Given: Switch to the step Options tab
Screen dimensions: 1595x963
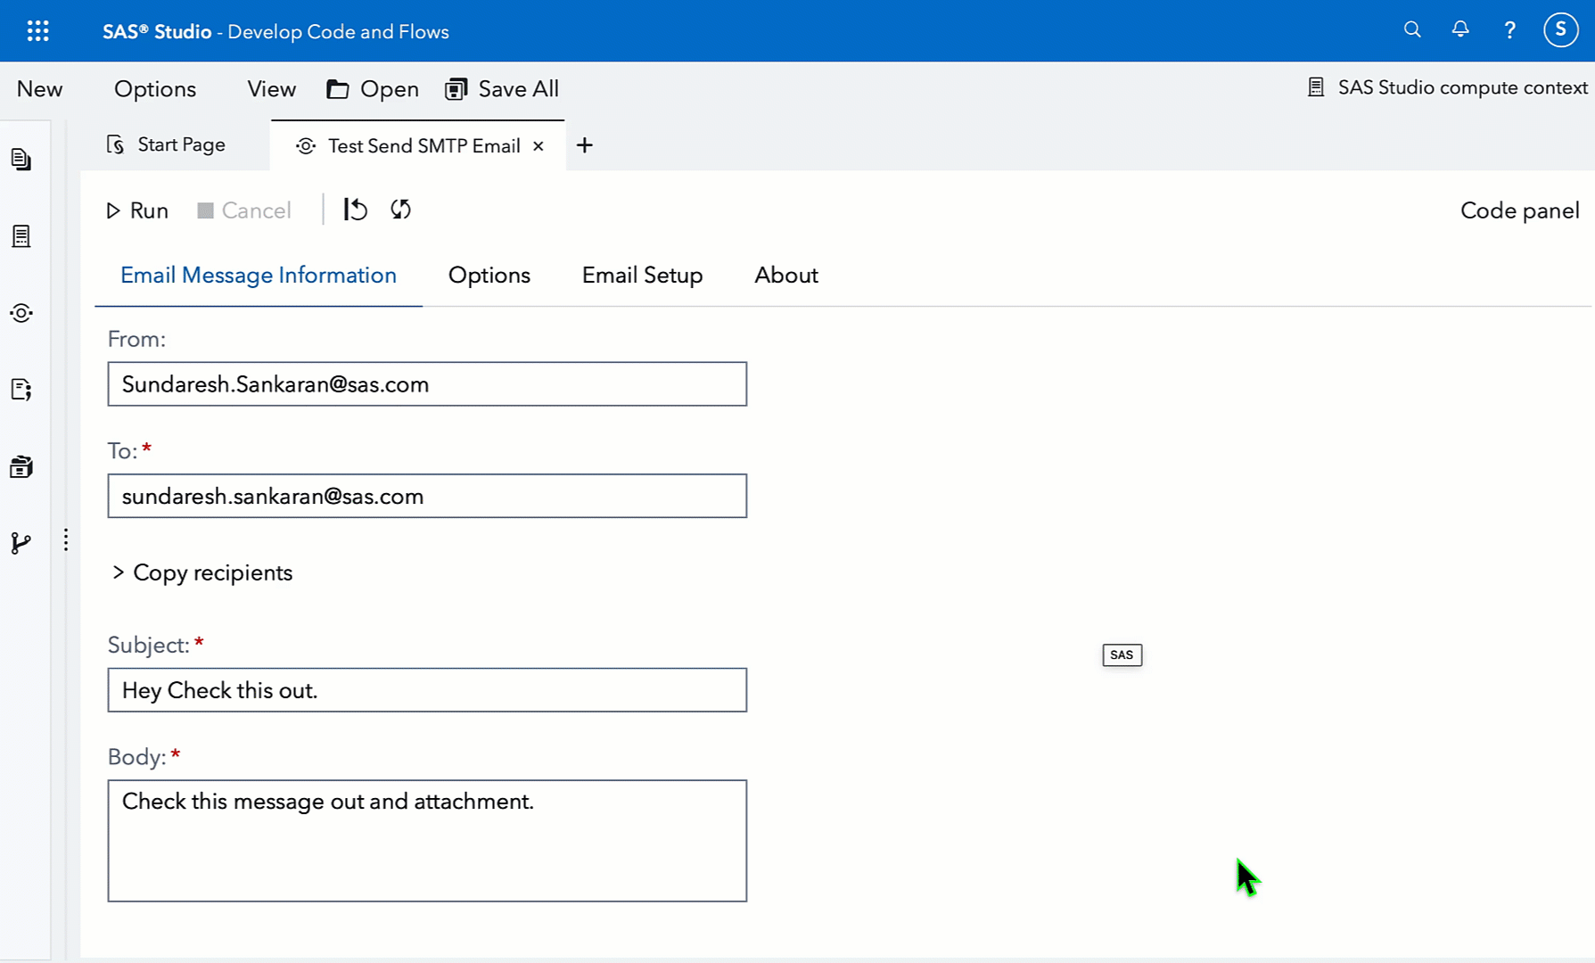Looking at the screenshot, I should pos(489,276).
